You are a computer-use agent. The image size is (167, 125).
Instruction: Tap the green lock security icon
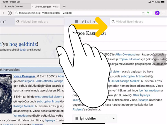point(148,13)
